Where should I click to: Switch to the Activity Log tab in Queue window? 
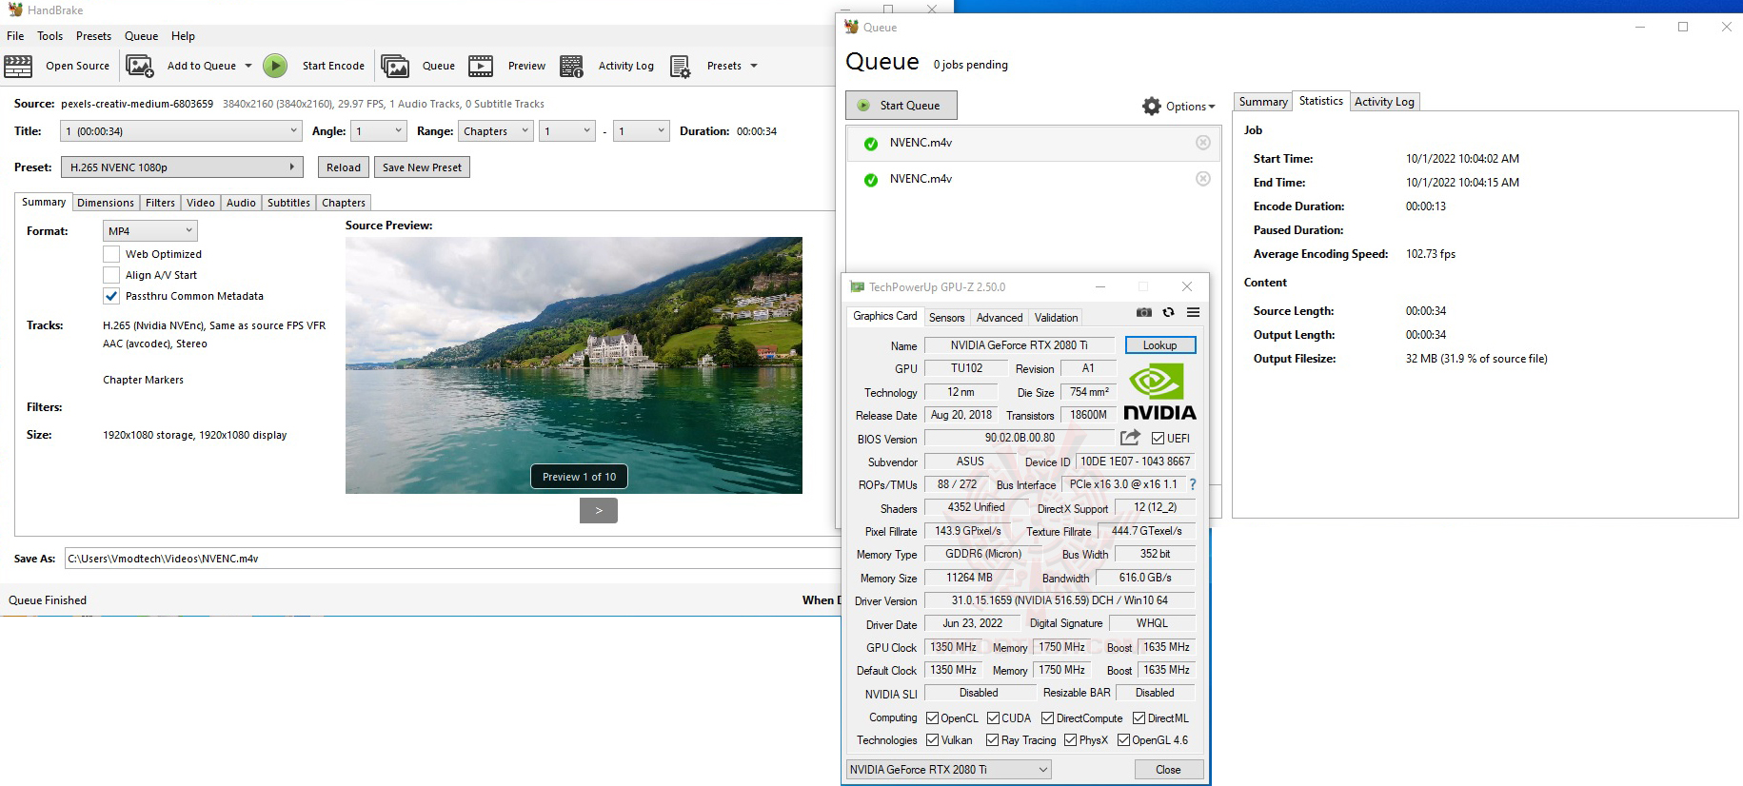[x=1384, y=102]
